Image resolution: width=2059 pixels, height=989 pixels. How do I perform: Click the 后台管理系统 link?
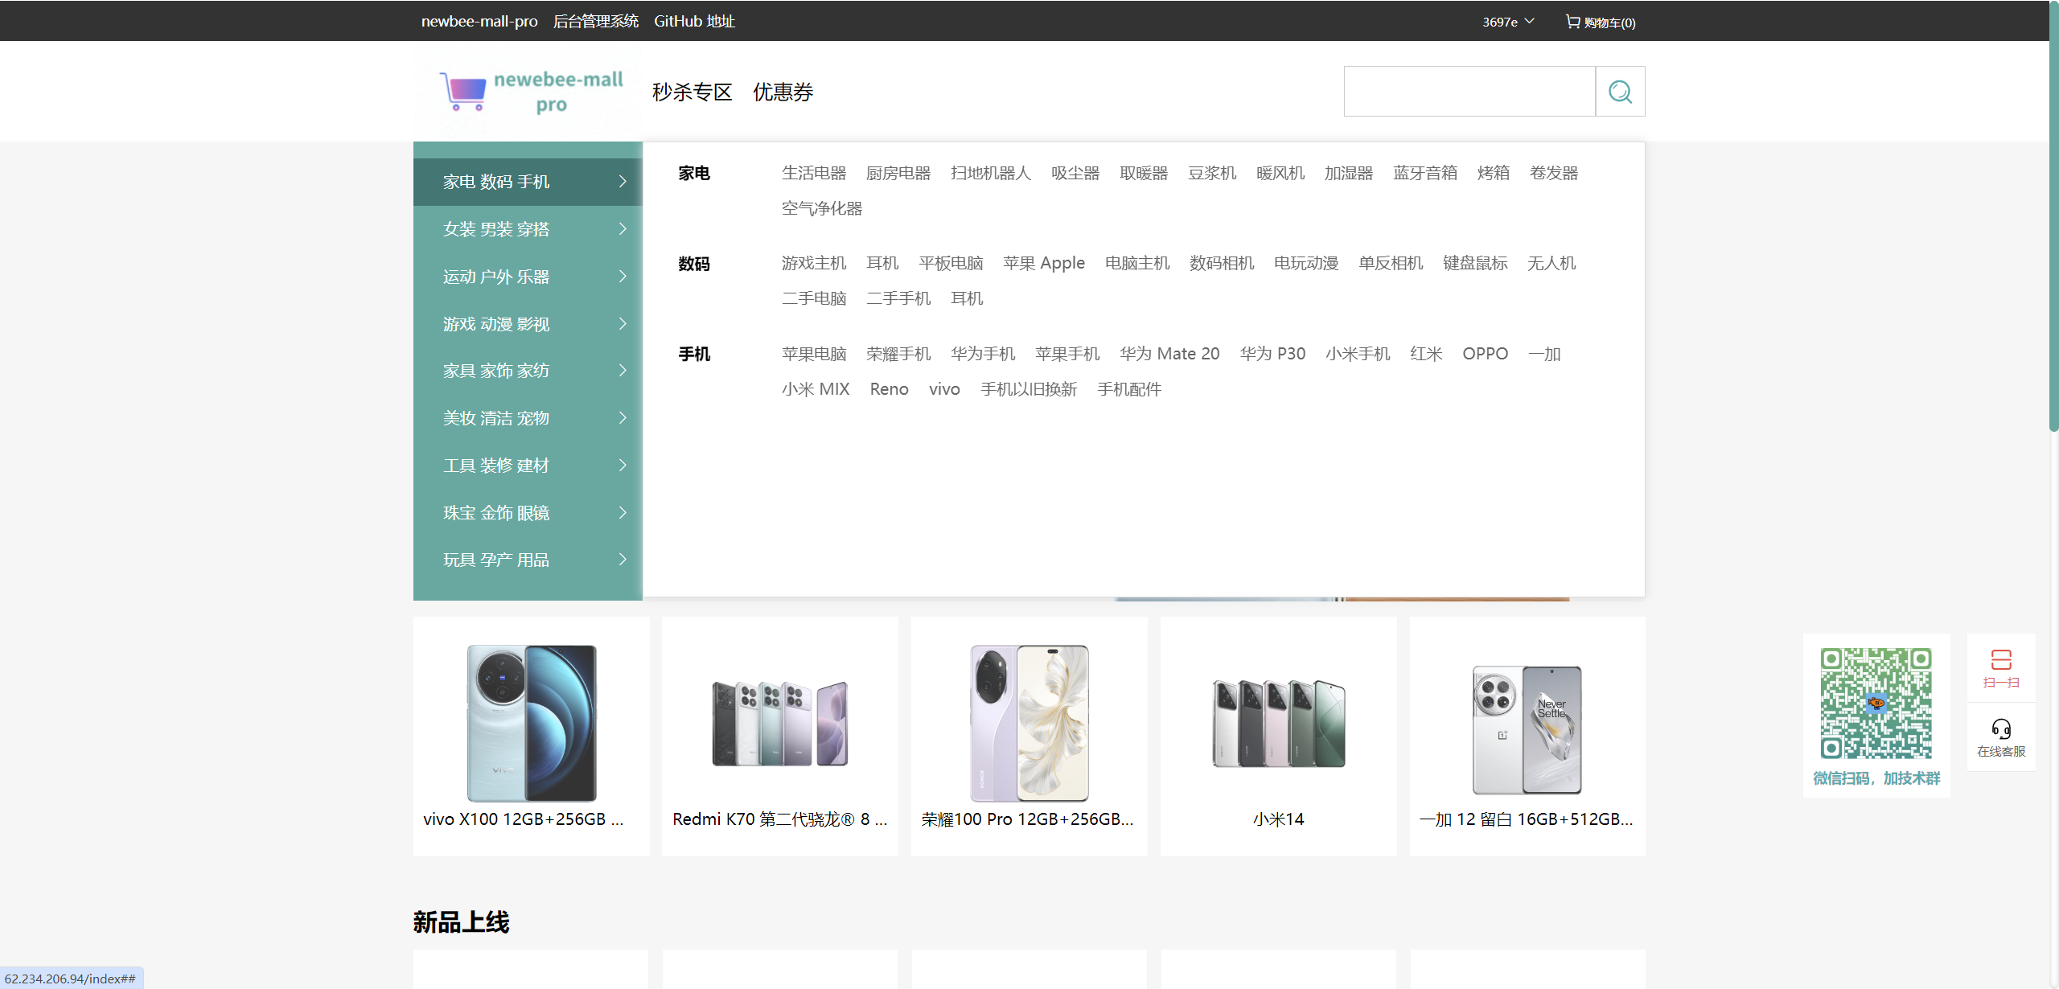(595, 22)
